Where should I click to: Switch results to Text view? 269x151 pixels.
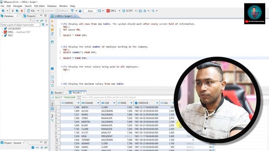coord(52,117)
